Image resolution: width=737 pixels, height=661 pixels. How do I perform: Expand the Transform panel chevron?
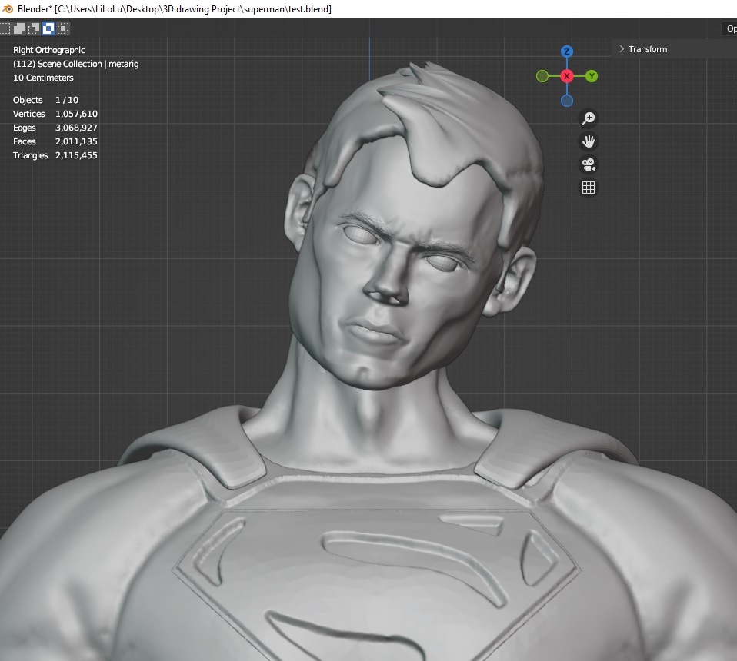click(x=621, y=48)
